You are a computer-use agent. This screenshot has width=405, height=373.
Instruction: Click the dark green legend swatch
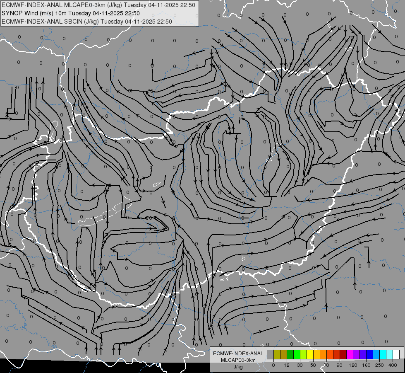point(290,354)
